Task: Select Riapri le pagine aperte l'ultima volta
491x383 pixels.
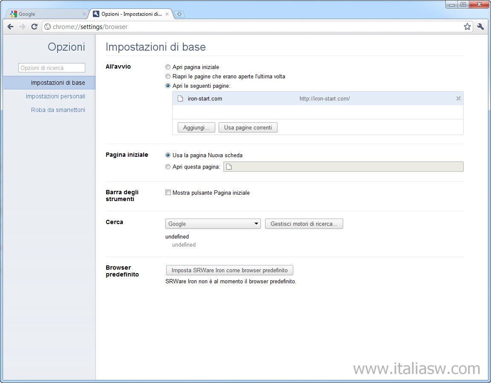Action: pyautogui.click(x=168, y=76)
